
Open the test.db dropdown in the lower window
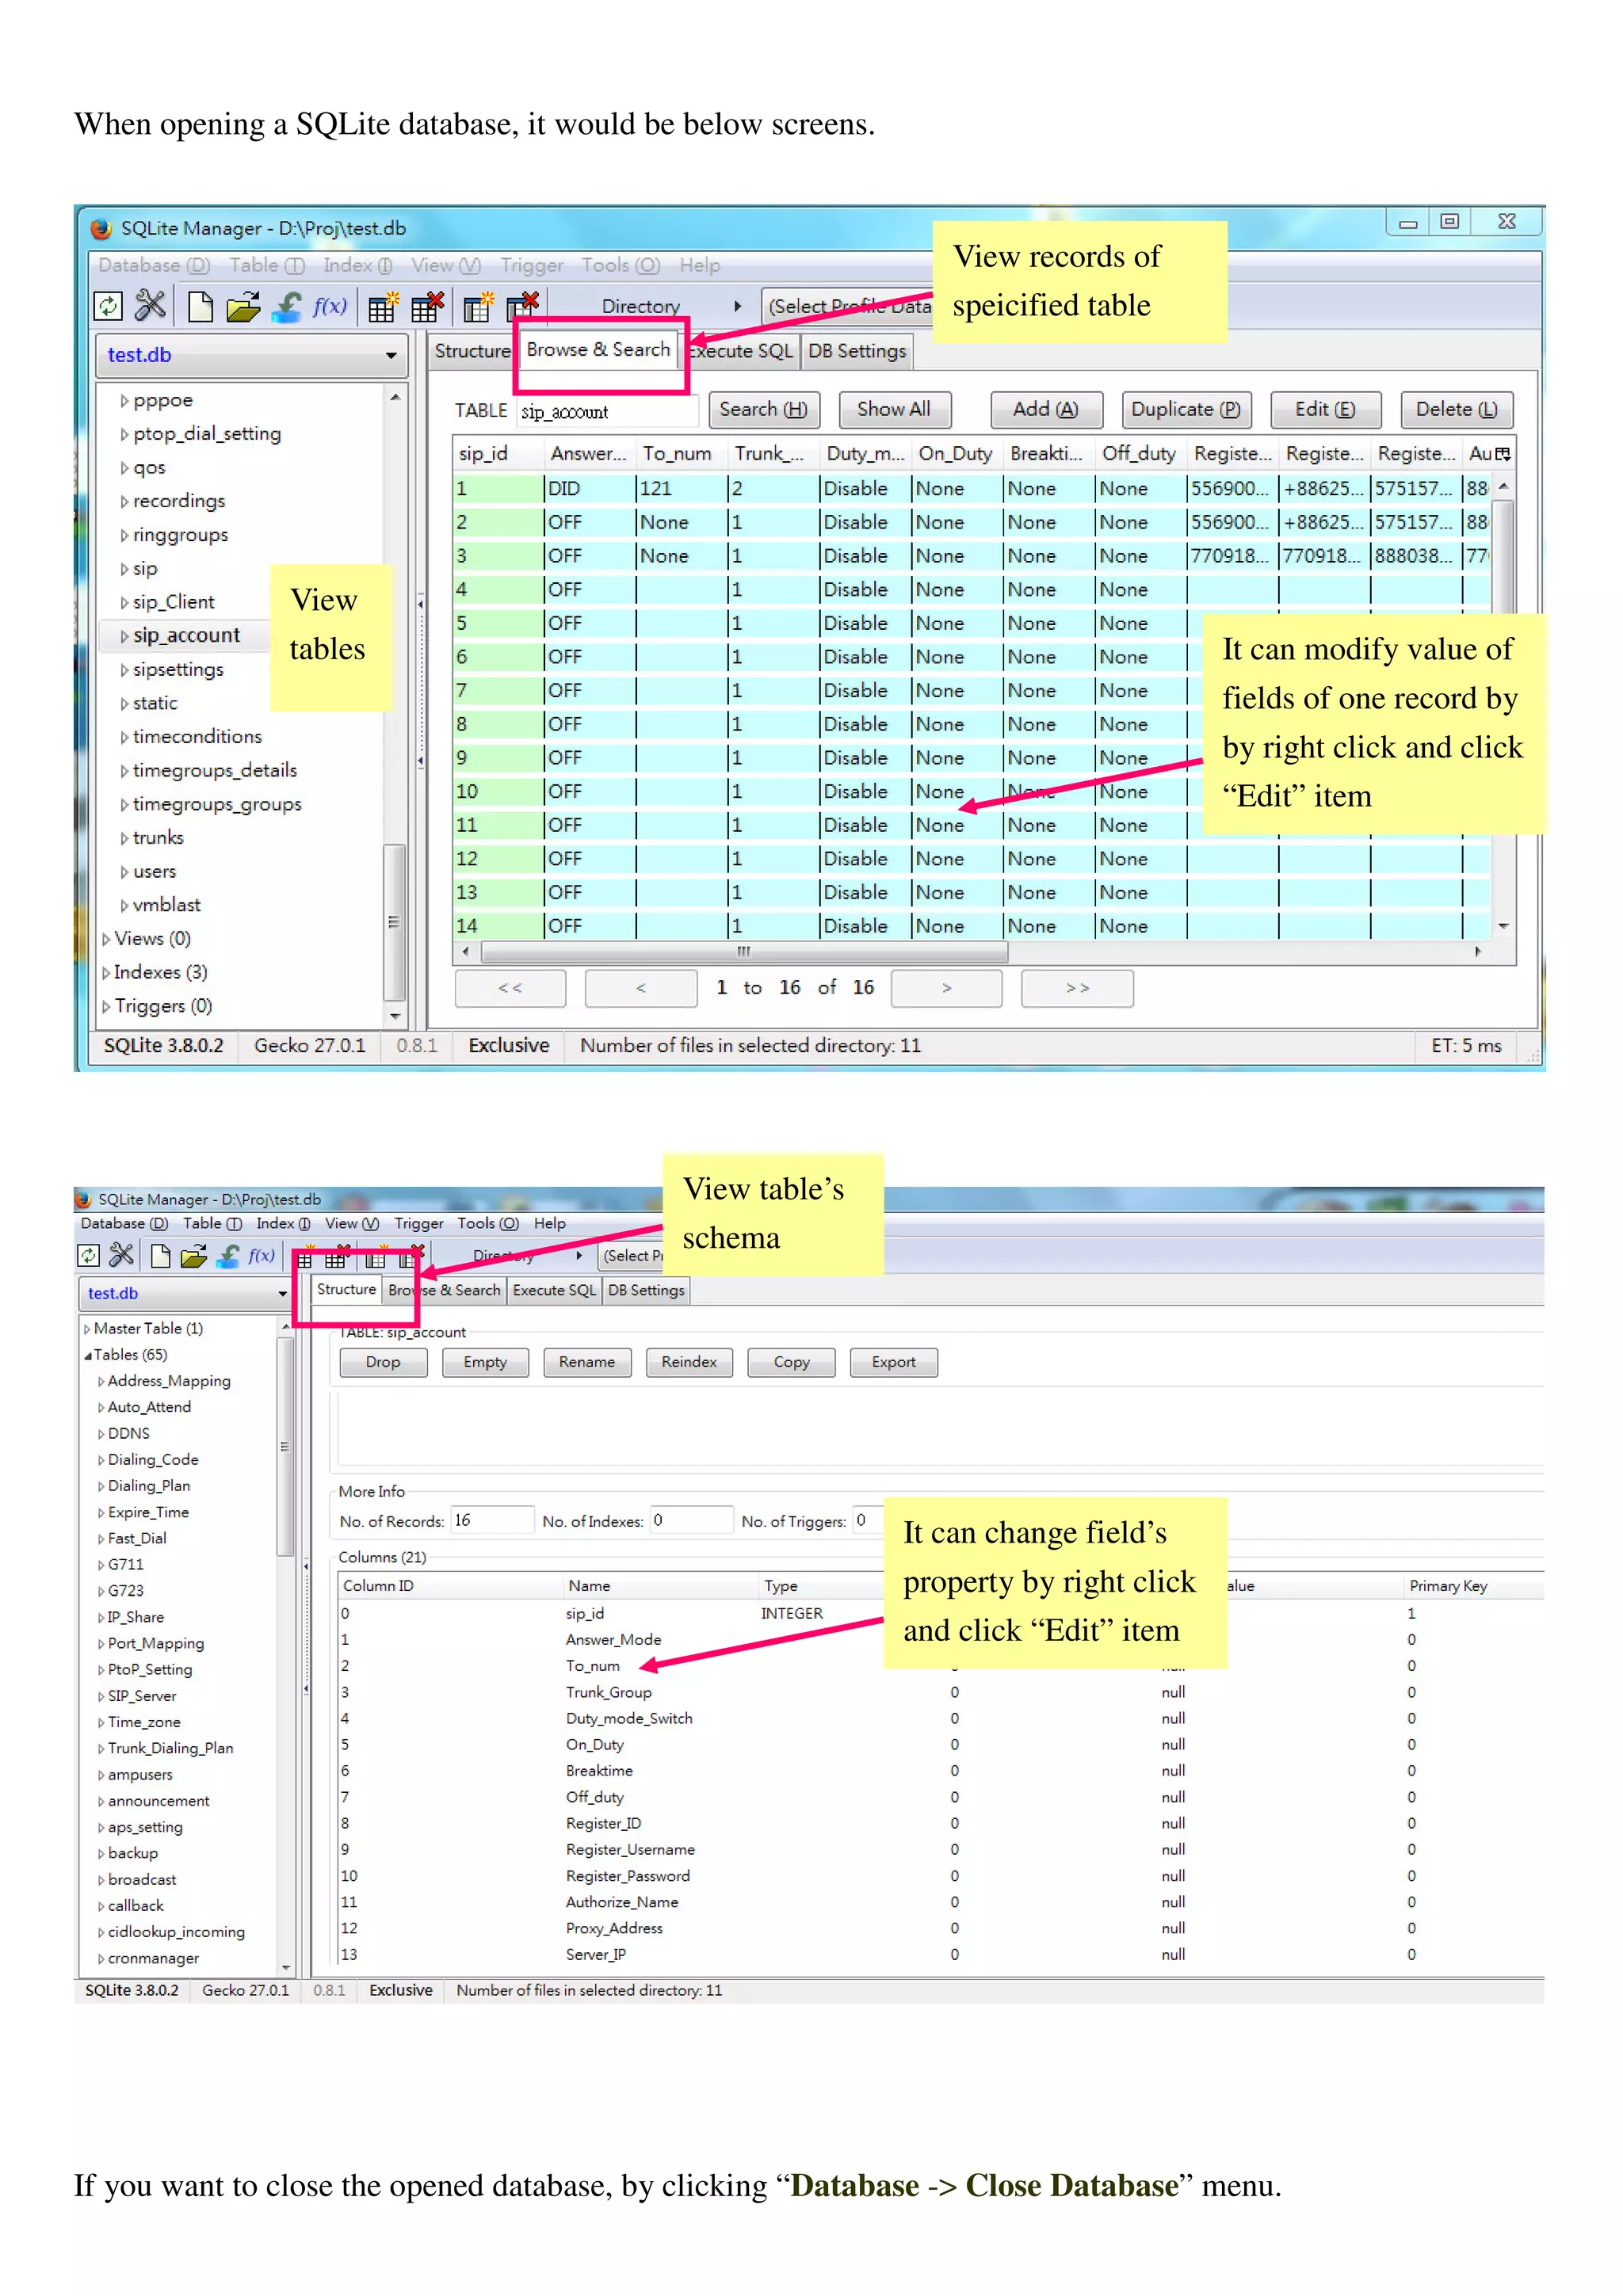[x=185, y=1293]
